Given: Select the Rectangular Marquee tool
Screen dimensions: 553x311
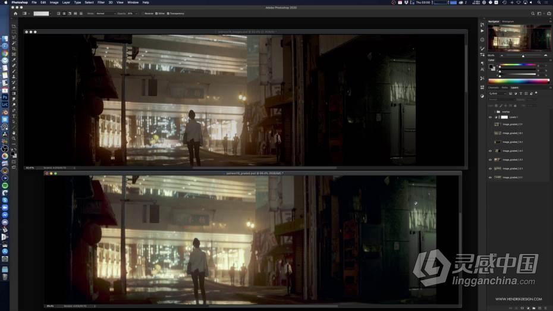Looking at the screenshot, I should pos(14,32).
